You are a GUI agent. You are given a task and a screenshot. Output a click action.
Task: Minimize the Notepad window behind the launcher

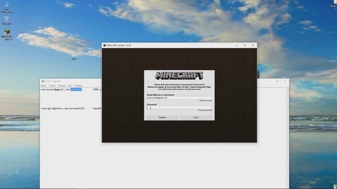[269, 81]
